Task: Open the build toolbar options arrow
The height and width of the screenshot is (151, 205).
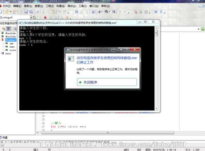Action: 149,13
